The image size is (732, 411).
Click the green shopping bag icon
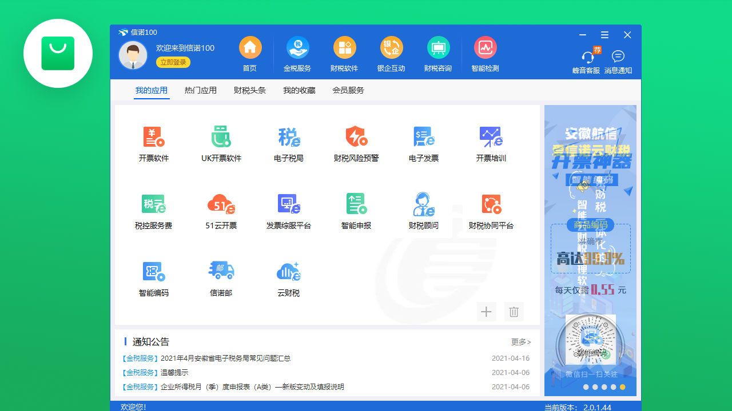[58, 53]
